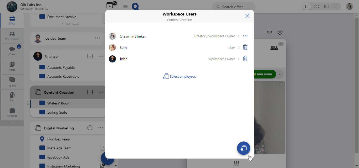
Task: Open room settings gear icon
Action: pyautogui.click(x=280, y=32)
